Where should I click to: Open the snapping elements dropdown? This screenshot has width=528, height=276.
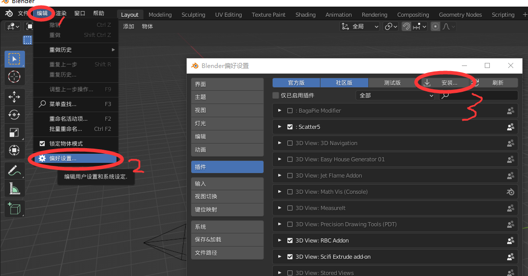click(420, 26)
